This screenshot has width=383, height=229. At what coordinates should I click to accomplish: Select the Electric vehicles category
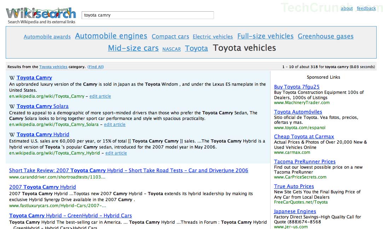[213, 37]
